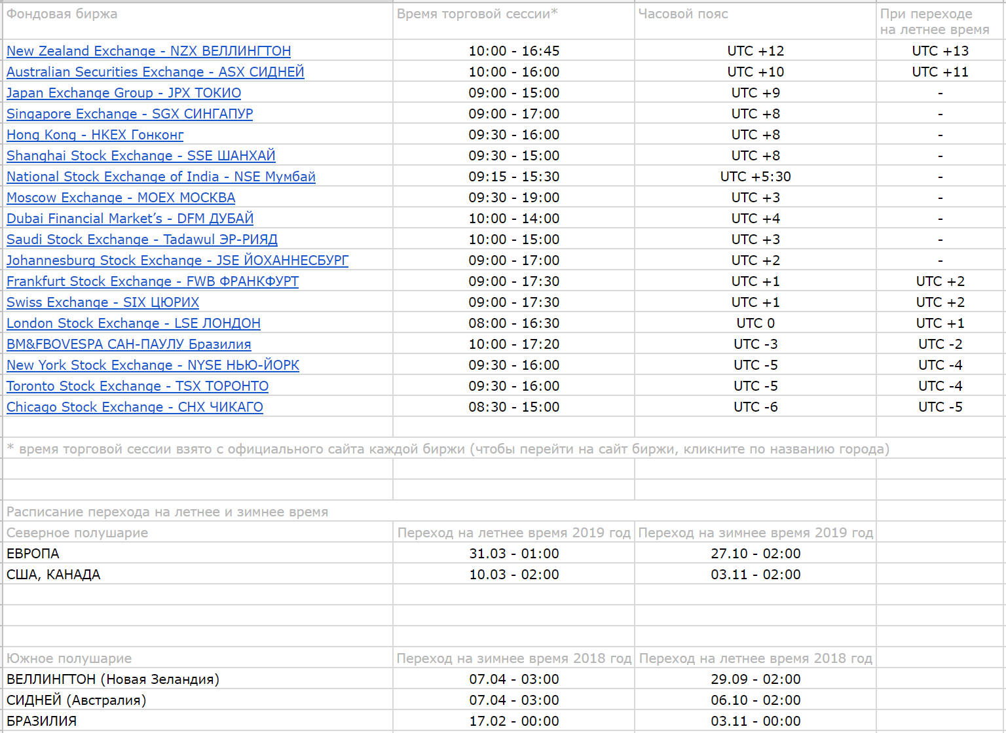
Task: Select the time zone cell 'UTC -6'
Action: [756, 407]
